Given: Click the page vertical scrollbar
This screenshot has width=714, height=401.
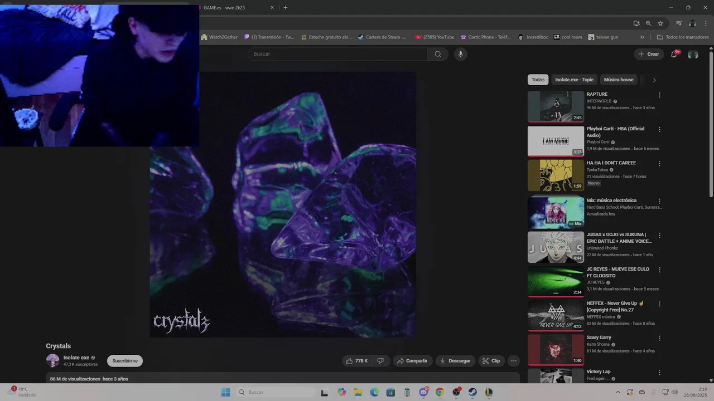Looking at the screenshot, I should [711, 124].
